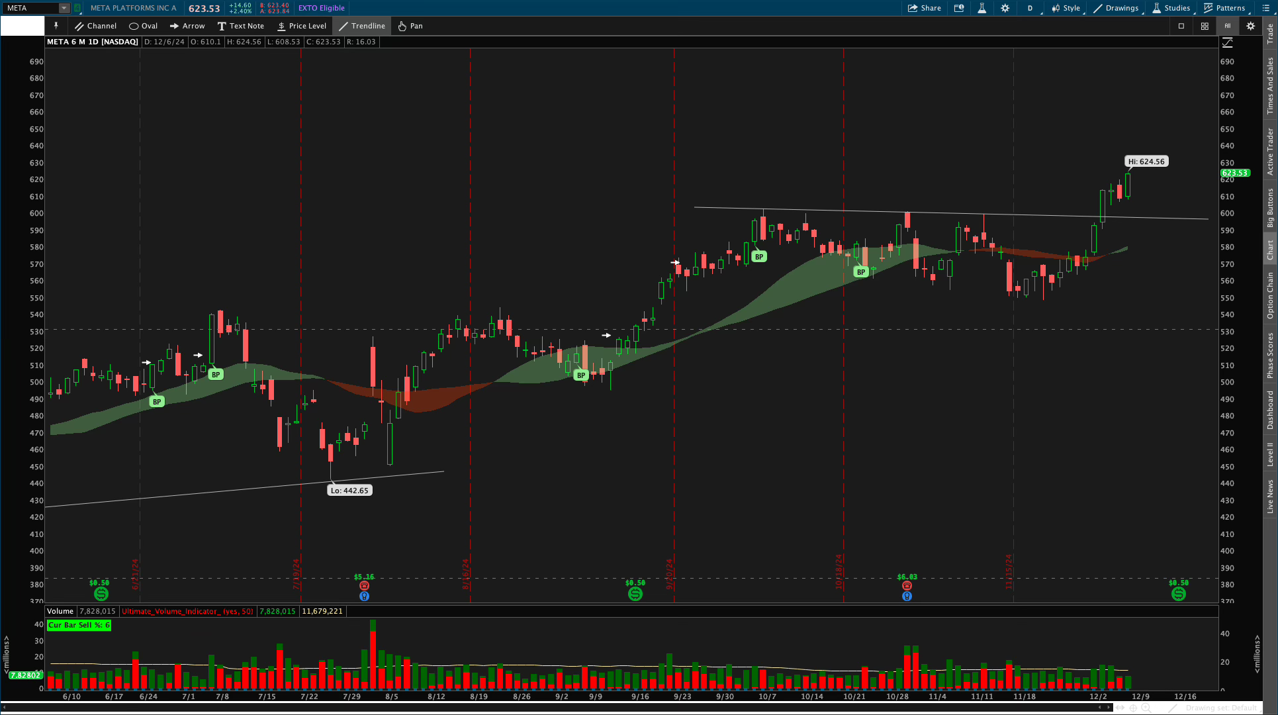Click the Share button

coord(925,8)
